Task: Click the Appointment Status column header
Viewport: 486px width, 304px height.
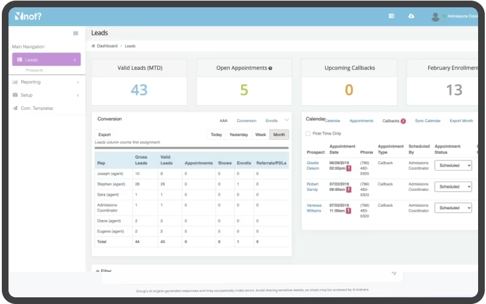Action: point(448,149)
